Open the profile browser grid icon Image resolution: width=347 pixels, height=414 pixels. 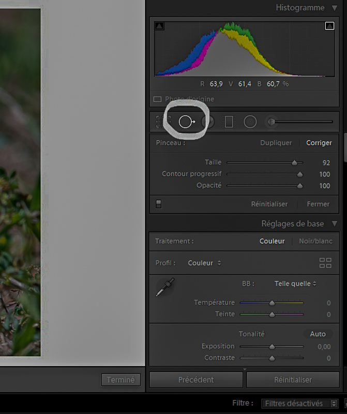click(325, 263)
